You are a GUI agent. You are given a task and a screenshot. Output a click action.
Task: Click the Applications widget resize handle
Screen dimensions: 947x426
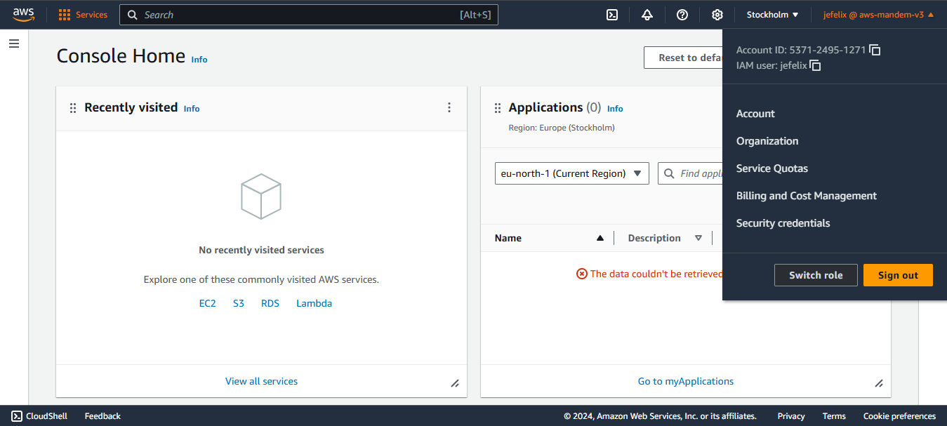pyautogui.click(x=879, y=383)
